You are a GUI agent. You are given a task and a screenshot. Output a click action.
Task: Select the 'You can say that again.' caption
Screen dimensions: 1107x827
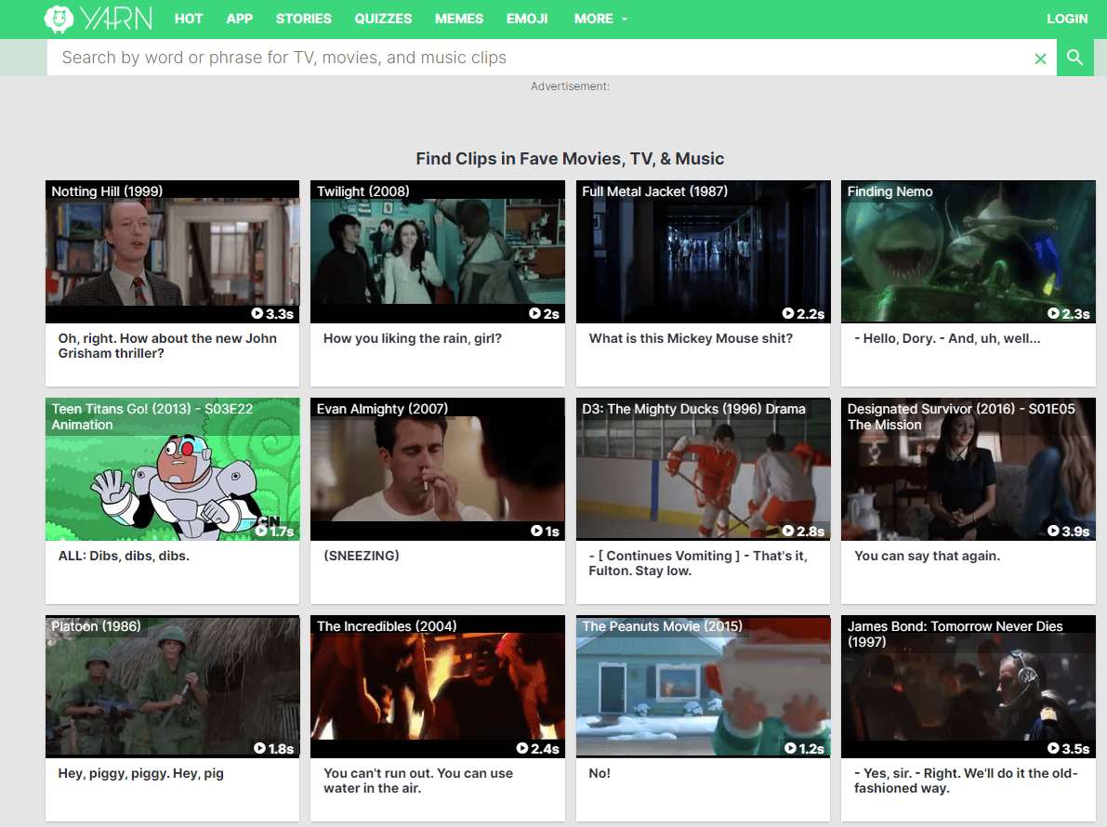tap(927, 556)
